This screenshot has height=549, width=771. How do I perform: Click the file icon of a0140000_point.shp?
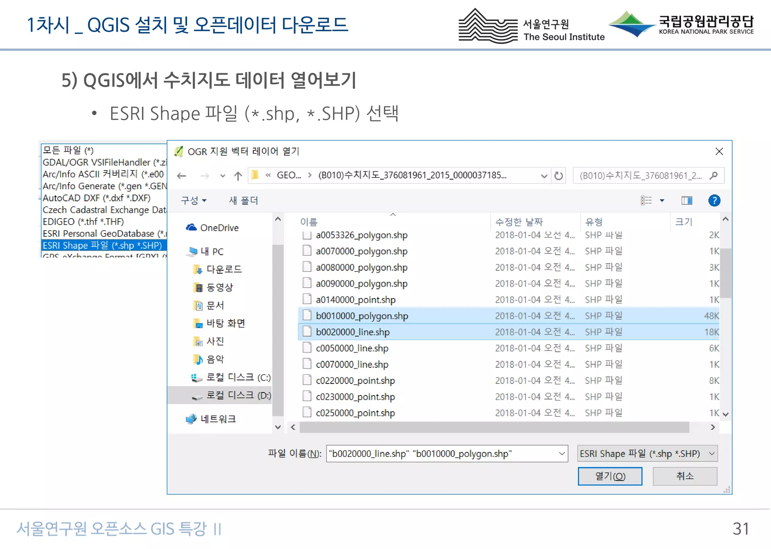tap(307, 299)
